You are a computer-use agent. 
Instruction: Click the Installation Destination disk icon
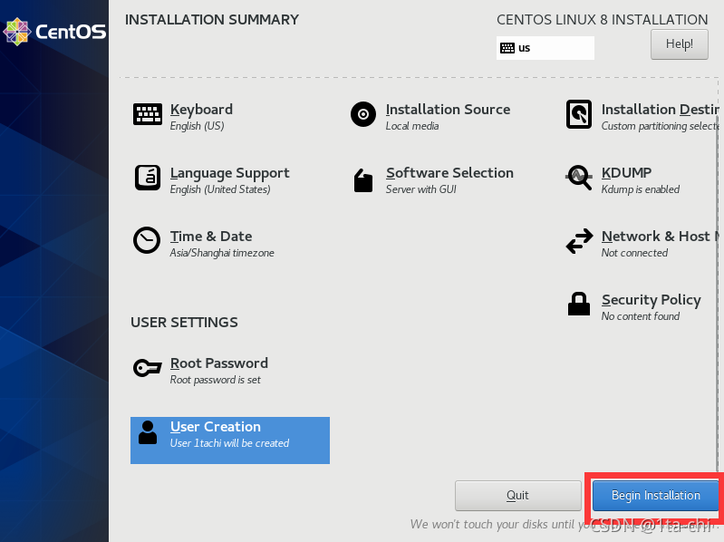(x=579, y=114)
